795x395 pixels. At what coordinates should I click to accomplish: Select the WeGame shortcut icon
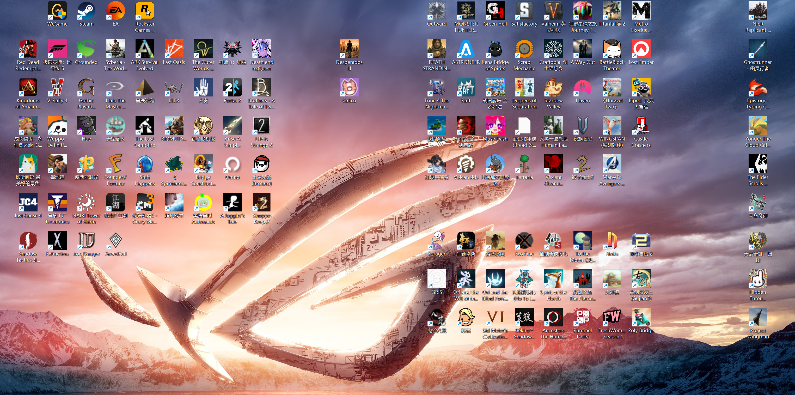(x=57, y=10)
